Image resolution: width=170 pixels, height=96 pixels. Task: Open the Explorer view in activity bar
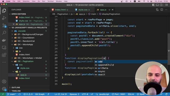tap(4, 11)
